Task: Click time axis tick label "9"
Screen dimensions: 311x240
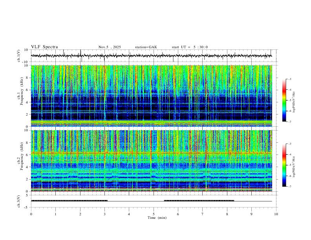Action: click(251, 214)
